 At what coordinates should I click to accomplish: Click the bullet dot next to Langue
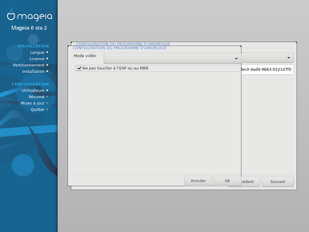(47, 52)
